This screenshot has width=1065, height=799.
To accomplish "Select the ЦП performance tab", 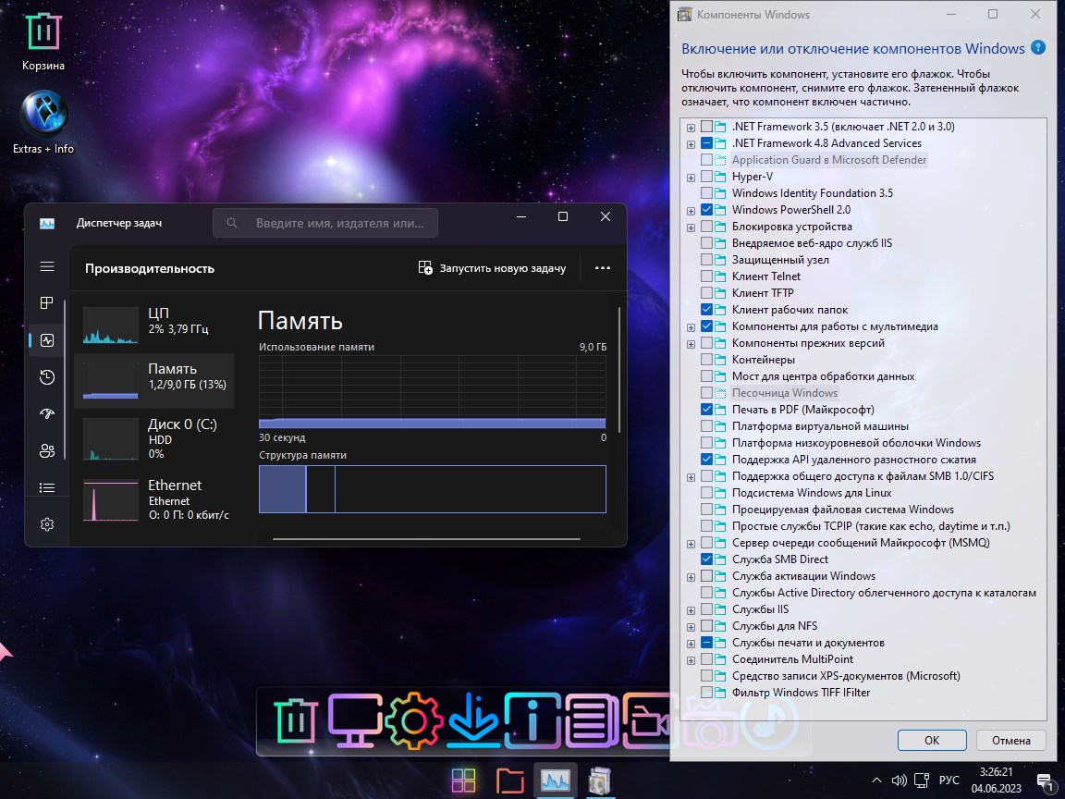I will tap(153, 321).
